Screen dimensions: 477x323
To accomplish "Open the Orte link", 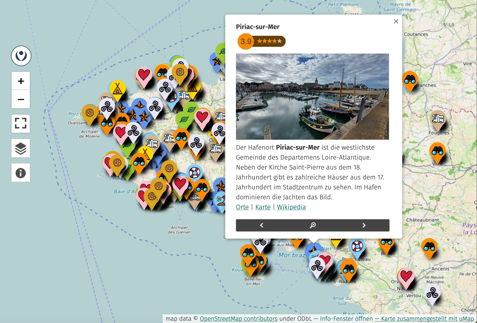I will point(242,207).
